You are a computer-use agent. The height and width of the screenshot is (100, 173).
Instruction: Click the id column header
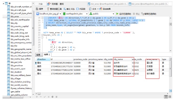62,59
